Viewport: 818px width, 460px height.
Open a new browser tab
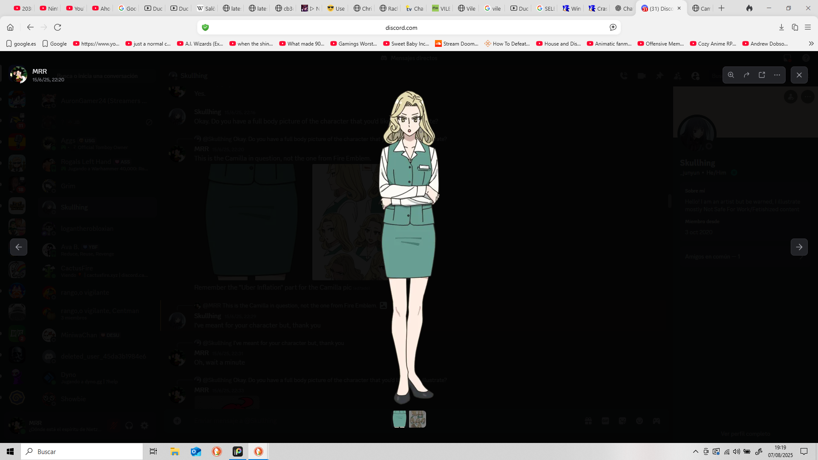tap(721, 8)
